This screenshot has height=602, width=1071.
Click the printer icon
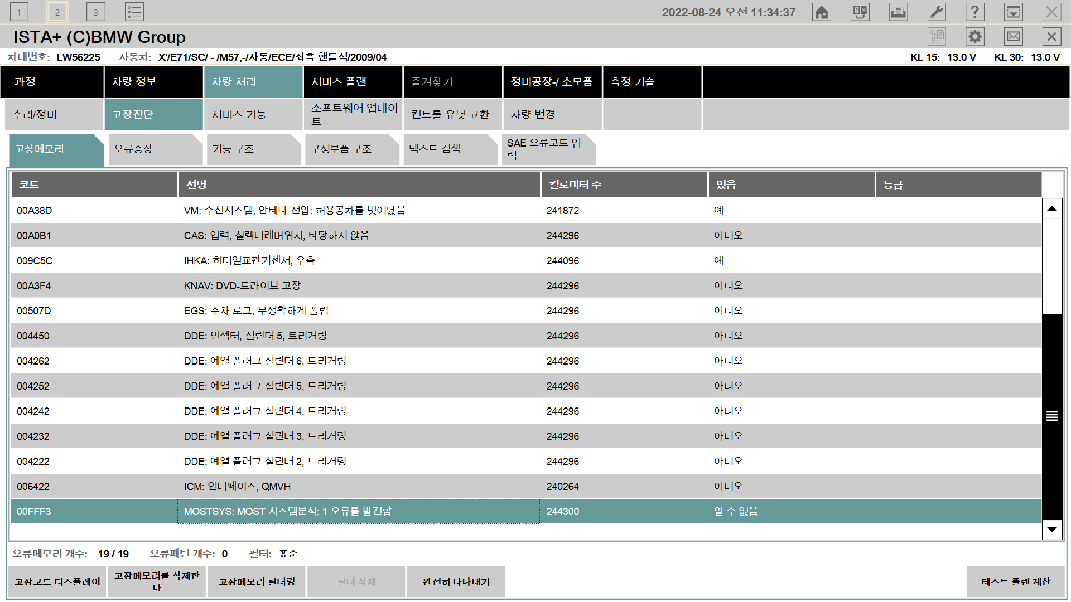(898, 12)
